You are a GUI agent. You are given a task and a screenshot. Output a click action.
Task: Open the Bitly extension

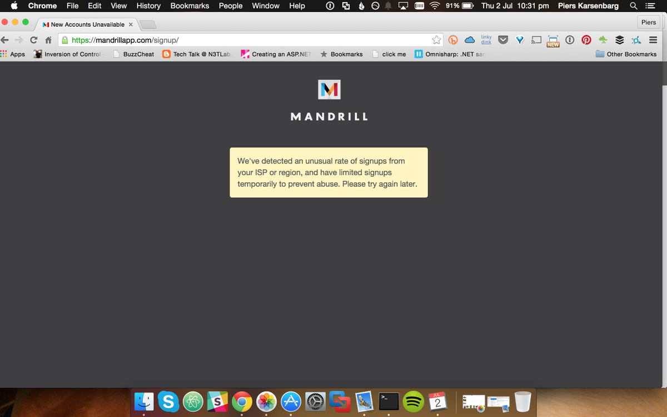click(x=453, y=40)
